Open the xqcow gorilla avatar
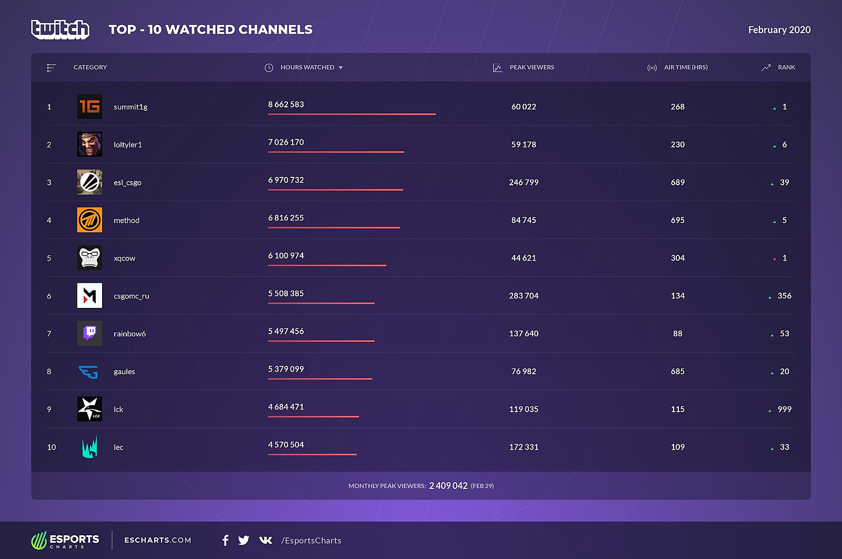 [89, 258]
